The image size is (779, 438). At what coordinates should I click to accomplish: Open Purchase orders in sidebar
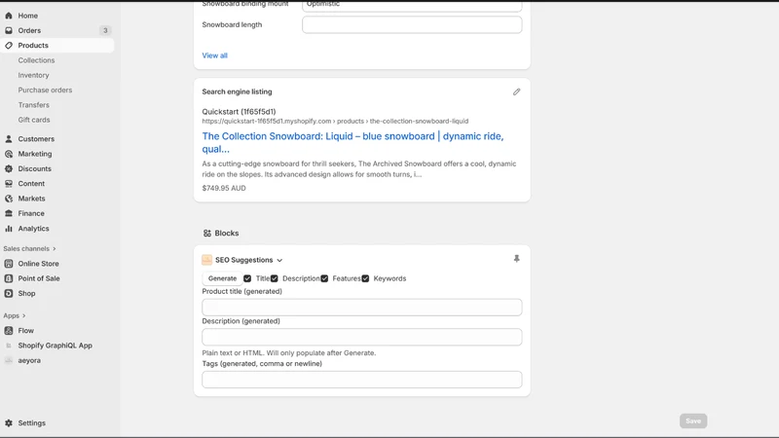tap(45, 90)
